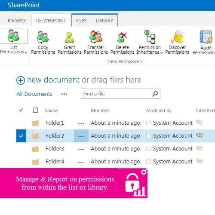The width and height of the screenshot is (215, 215).
Task: Open the Folder2 name link
Action: pyautogui.click(x=55, y=136)
